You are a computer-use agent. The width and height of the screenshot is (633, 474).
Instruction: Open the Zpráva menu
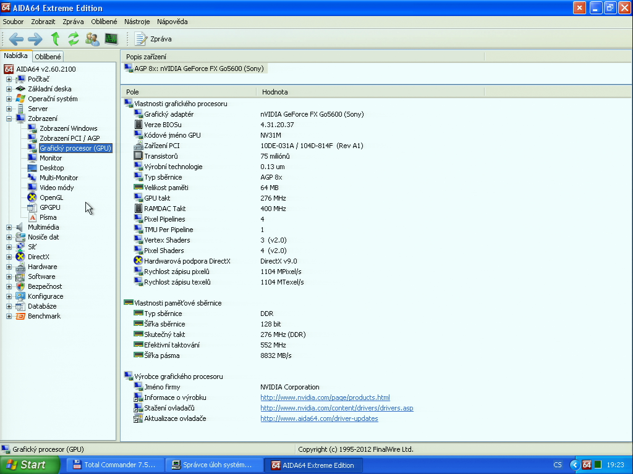tap(73, 22)
